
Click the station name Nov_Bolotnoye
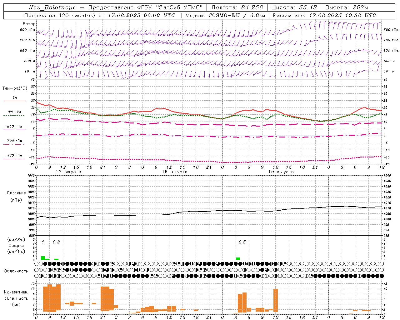click(52, 7)
